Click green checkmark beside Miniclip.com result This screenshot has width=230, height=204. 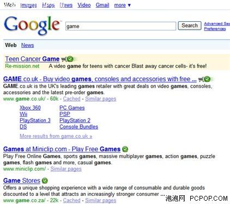tap(125, 149)
